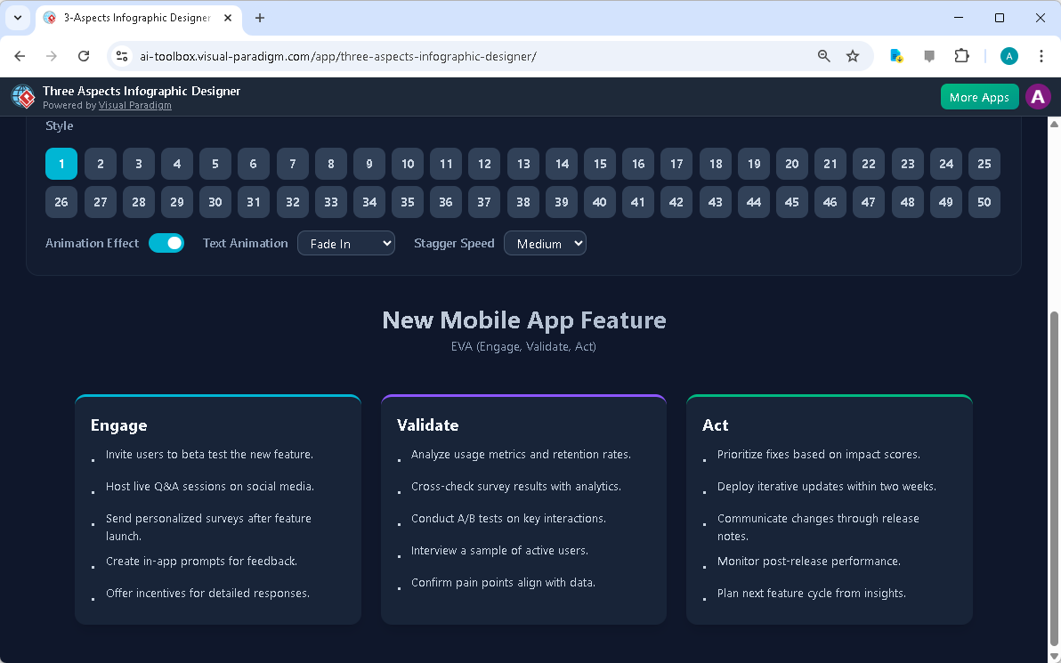Screen dimensions: 1061x663
Task: Click the Visual Paradigm logo in the header
Action: pos(22,96)
